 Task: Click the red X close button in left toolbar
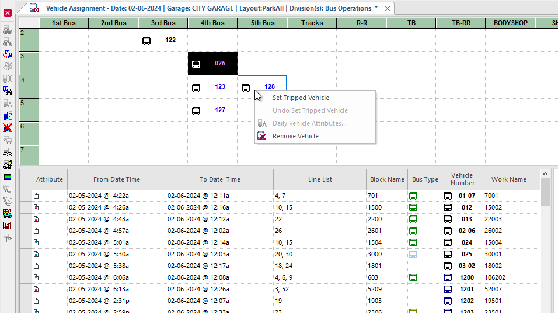click(x=8, y=13)
